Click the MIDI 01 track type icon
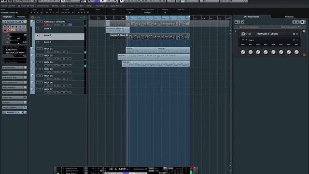 (33, 49)
